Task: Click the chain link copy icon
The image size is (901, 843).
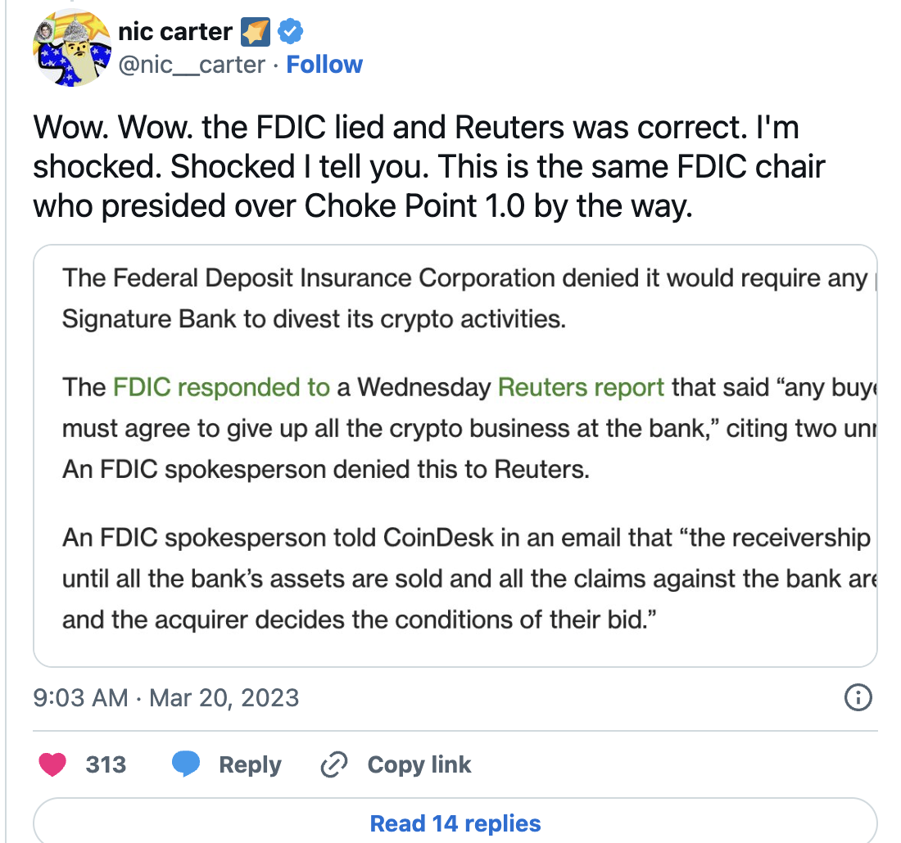Action: tap(333, 764)
